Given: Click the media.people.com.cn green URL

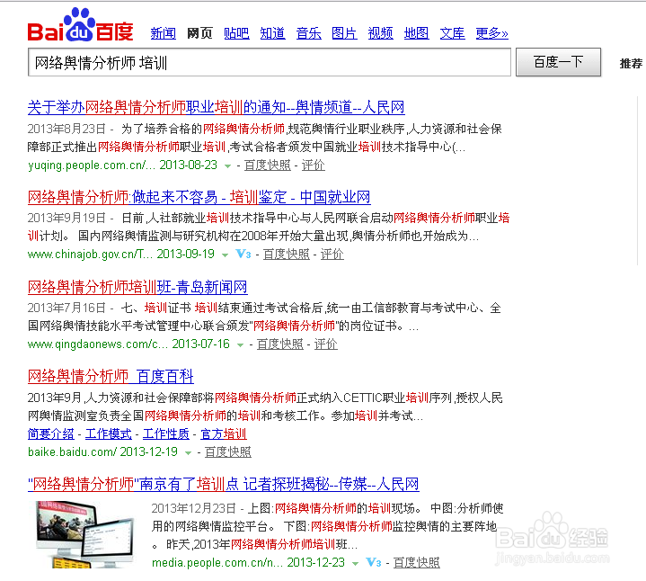Looking at the screenshot, I should tap(217, 562).
